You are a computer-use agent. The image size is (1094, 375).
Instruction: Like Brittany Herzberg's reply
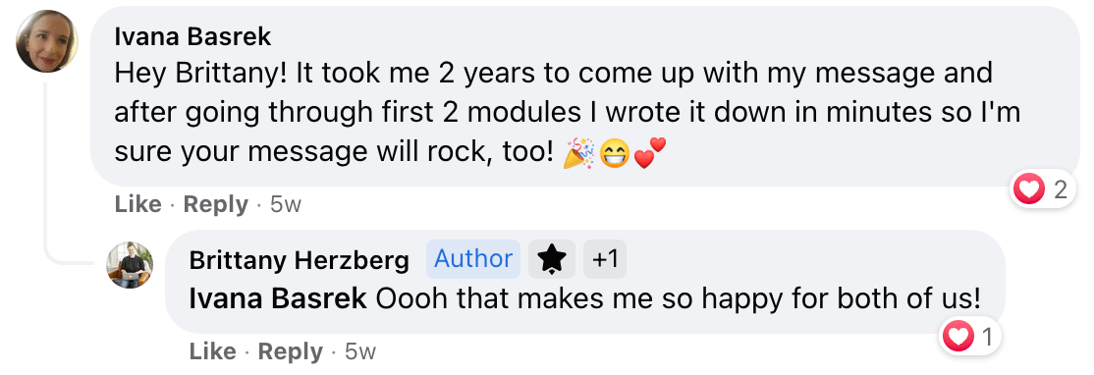(x=213, y=352)
